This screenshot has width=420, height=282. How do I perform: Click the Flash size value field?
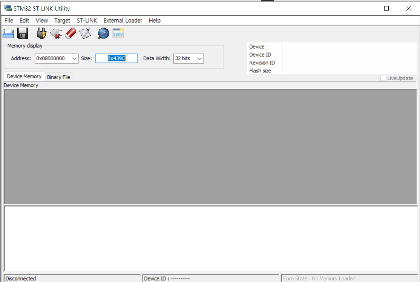(x=349, y=70)
